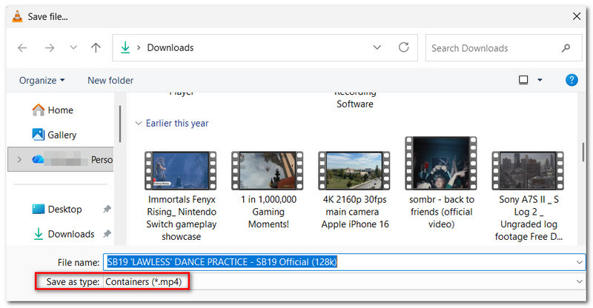
Task: Click the pin icon next to Desktop
Action: point(107,209)
